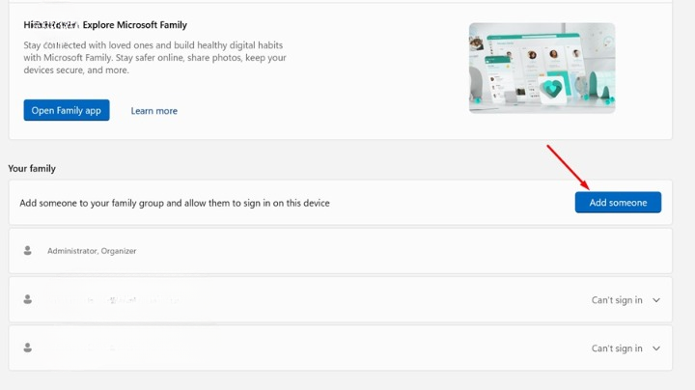Select the middle family member row
Screen dimensions: 695x390
tap(341, 299)
